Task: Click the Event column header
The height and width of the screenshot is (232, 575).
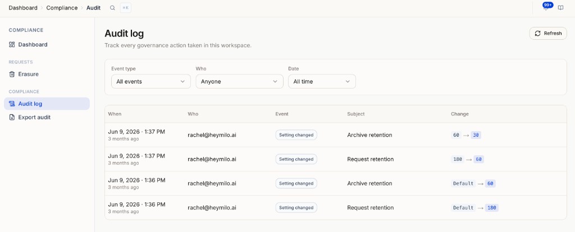Action: 282,114
